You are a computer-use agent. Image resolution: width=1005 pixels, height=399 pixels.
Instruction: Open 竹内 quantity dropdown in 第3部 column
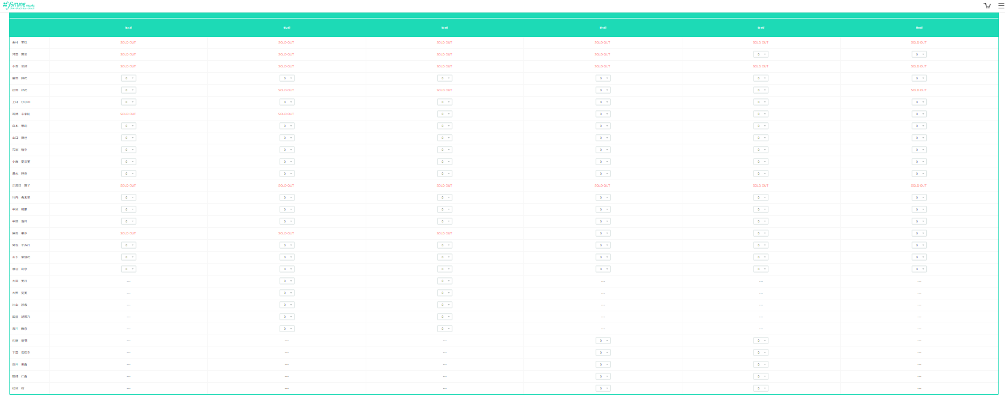445,197
